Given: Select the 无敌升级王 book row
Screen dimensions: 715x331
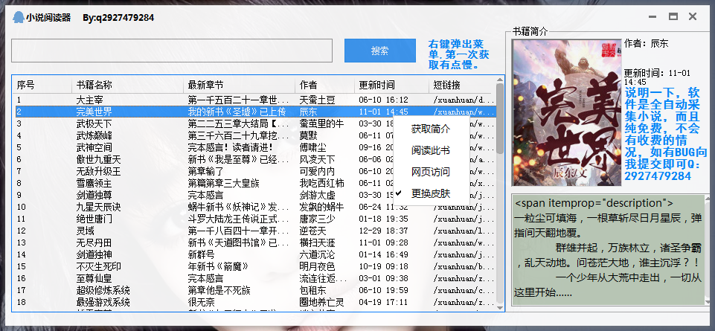Looking at the screenshot, I should coord(255,171).
